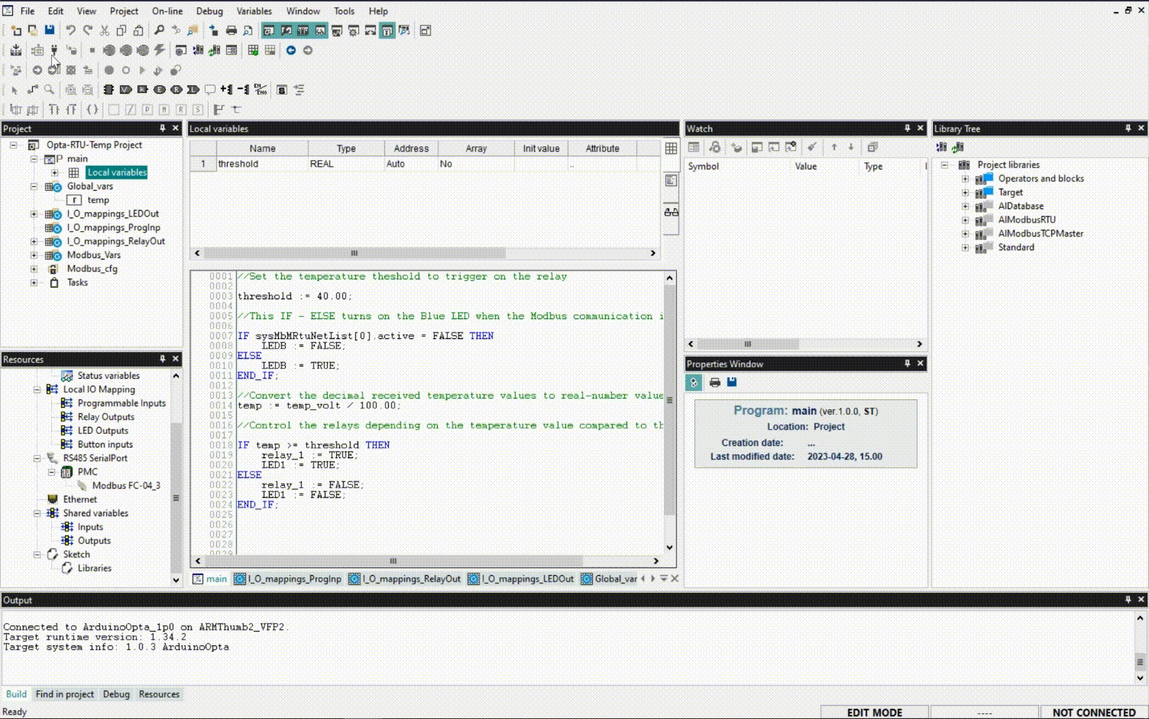
Task: Select Relay Outputs in Resources tree
Action: [106, 417]
